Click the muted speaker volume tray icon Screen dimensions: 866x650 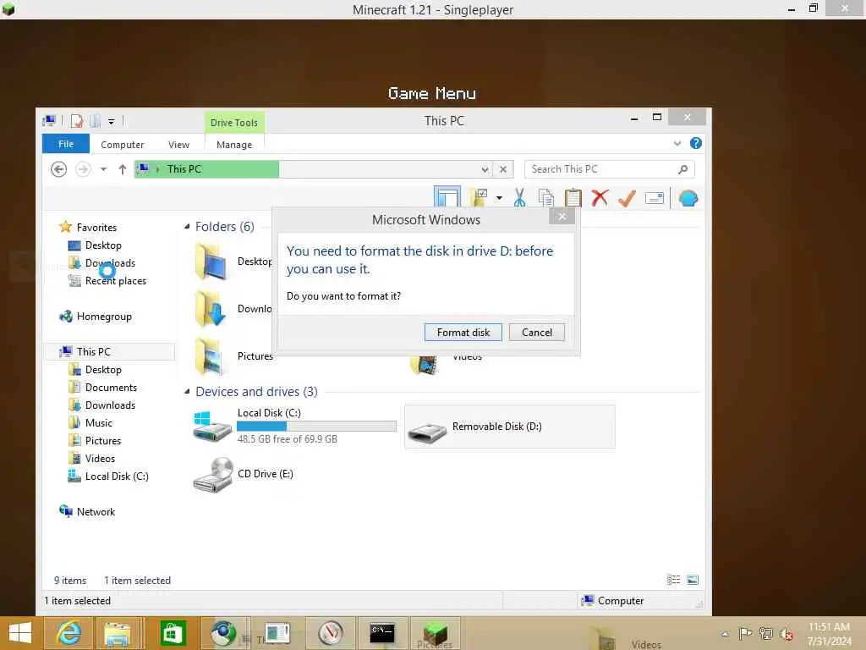786,634
